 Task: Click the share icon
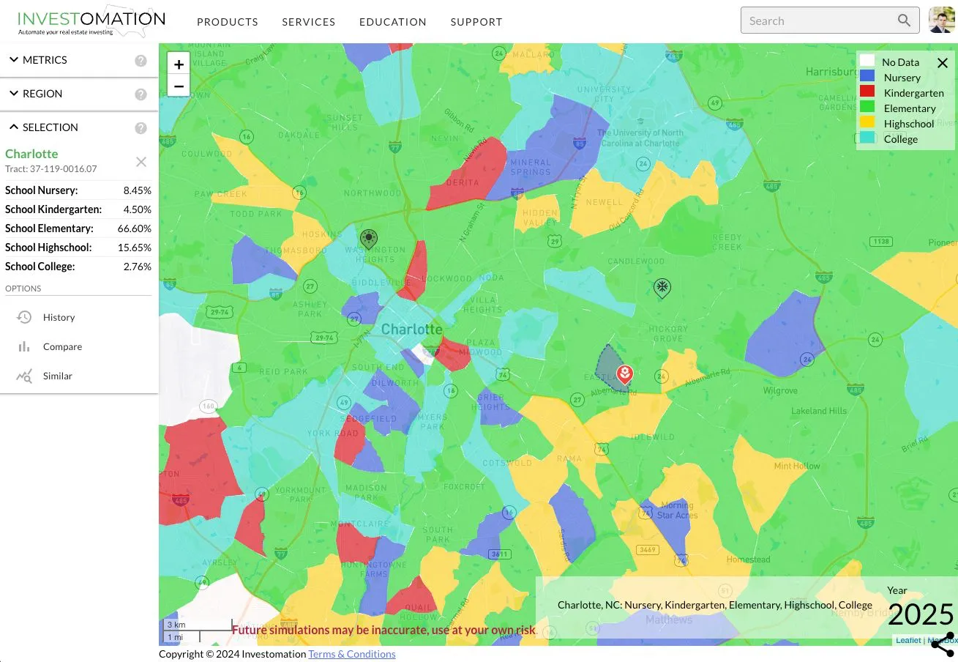coord(943,644)
